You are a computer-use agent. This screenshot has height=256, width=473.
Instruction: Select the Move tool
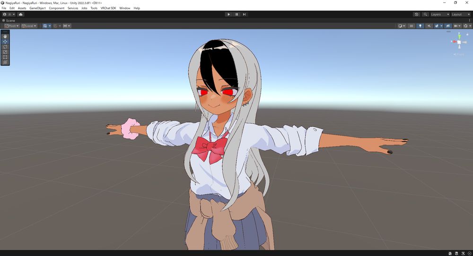[5, 42]
